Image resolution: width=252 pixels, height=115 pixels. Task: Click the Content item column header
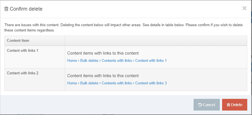point(18,41)
